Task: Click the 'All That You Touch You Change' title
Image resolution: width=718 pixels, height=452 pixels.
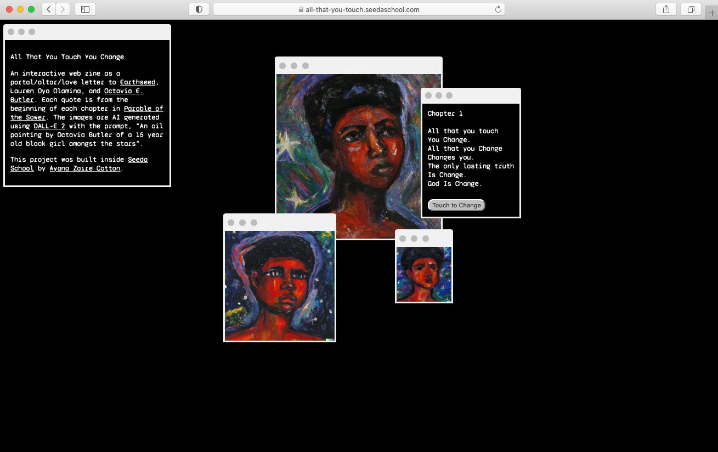Action: [67, 57]
